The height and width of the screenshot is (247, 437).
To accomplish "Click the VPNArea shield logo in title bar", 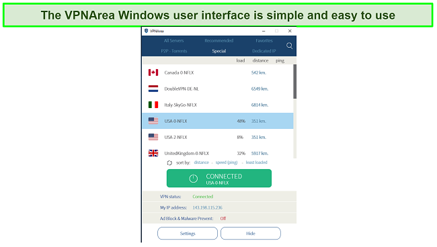I will click(x=147, y=31).
